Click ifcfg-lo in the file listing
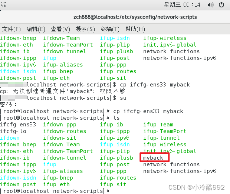 [x=13, y=131]
